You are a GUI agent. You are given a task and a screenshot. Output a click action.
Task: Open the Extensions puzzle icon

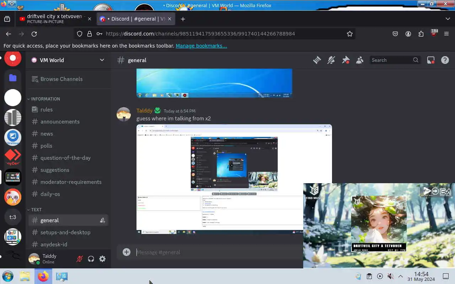[421, 34]
